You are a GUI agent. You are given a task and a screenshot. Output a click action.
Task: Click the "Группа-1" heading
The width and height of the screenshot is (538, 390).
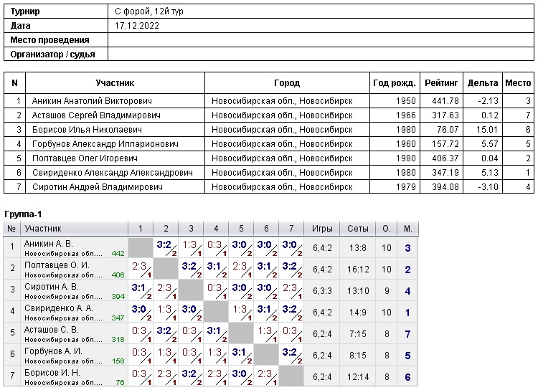[x=24, y=214]
